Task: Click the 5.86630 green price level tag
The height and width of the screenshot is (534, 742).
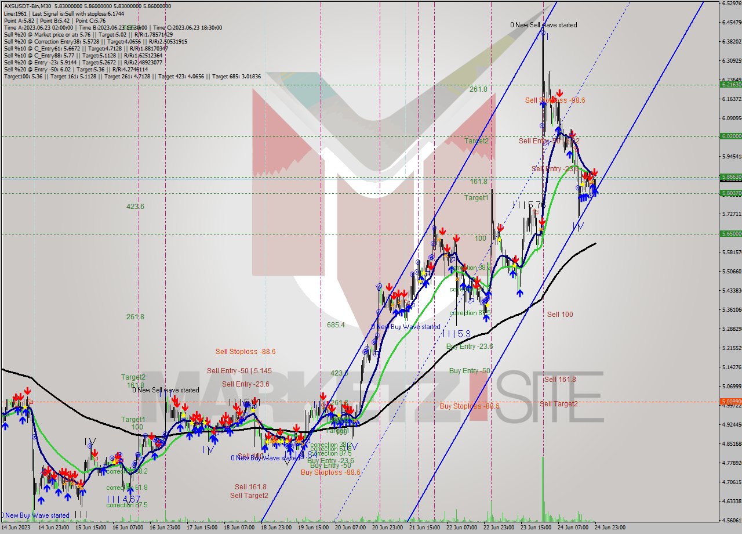Action: tap(730, 176)
